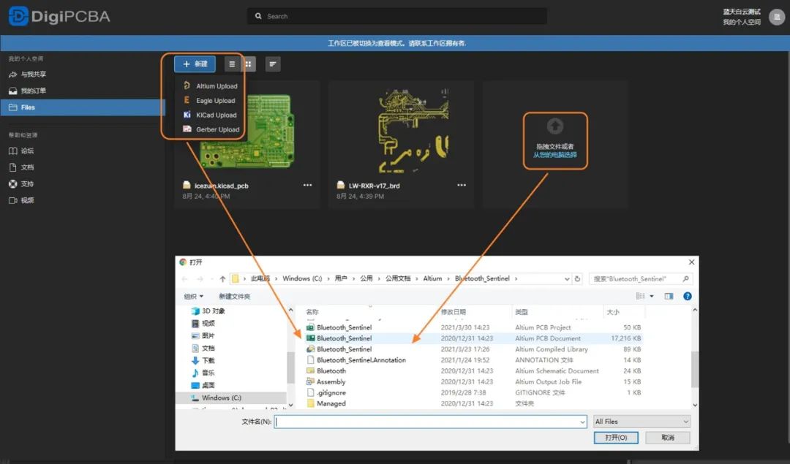Change the file view layout icon

point(640,296)
